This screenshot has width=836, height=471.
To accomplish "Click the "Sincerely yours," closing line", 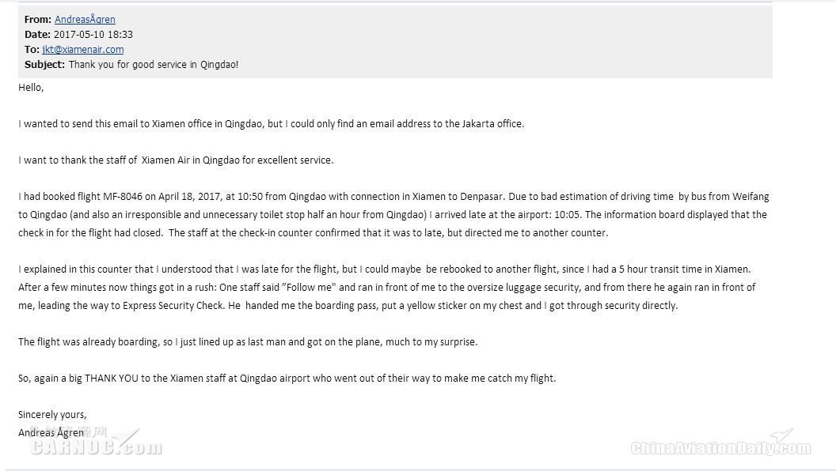I will click(52, 415).
